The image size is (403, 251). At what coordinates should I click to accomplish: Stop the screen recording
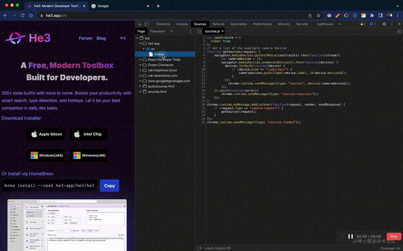tap(394, 236)
